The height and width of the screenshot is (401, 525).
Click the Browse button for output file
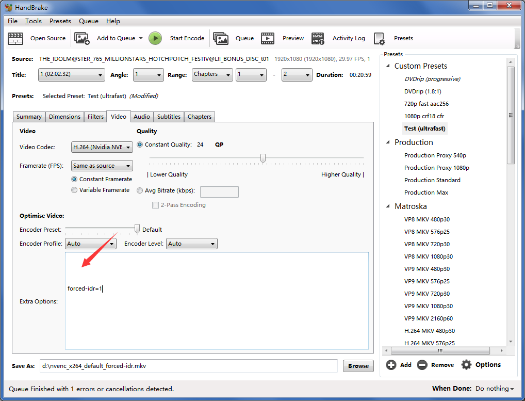(358, 365)
